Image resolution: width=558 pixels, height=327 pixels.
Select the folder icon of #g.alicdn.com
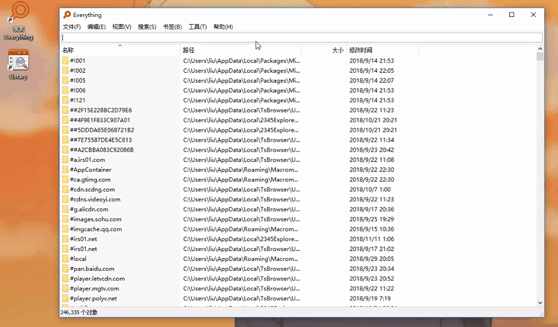65,209
